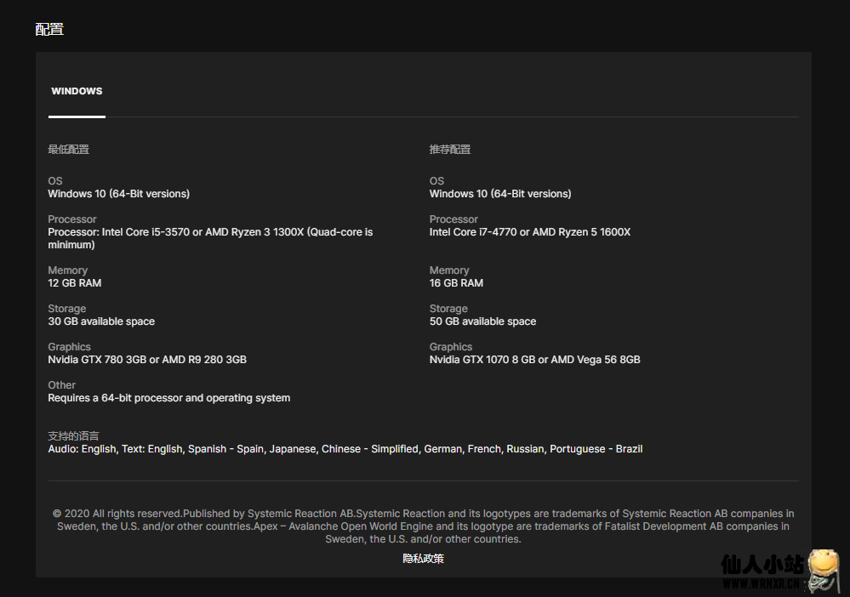Image resolution: width=850 pixels, height=597 pixels.
Task: Click the 64-bit processor requirement text
Action: click(x=168, y=398)
